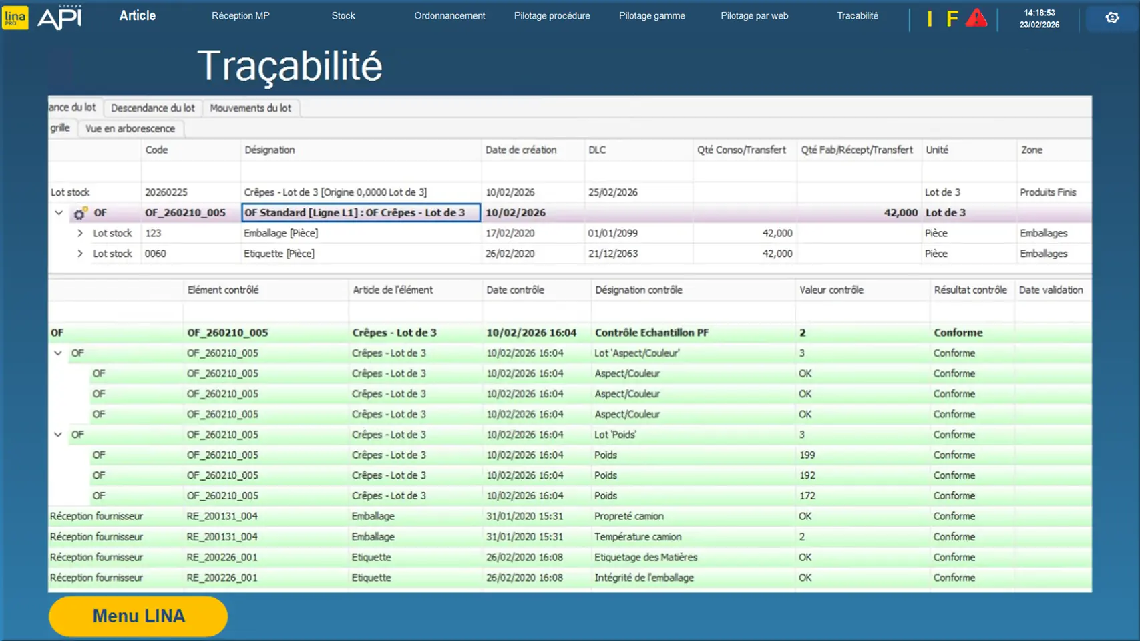Collapse the OF_260210_005 production order row

(x=59, y=213)
